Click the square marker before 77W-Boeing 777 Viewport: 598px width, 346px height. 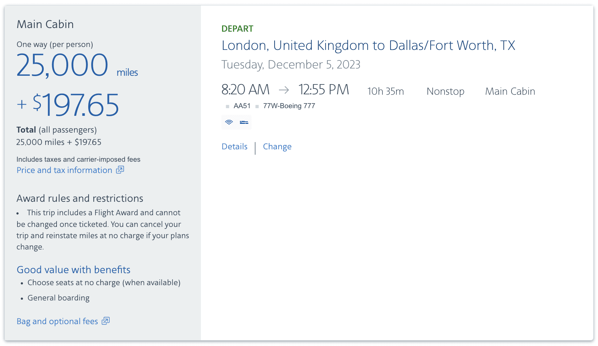[257, 106]
